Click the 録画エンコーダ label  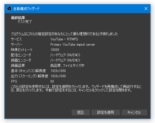click(21, 60)
